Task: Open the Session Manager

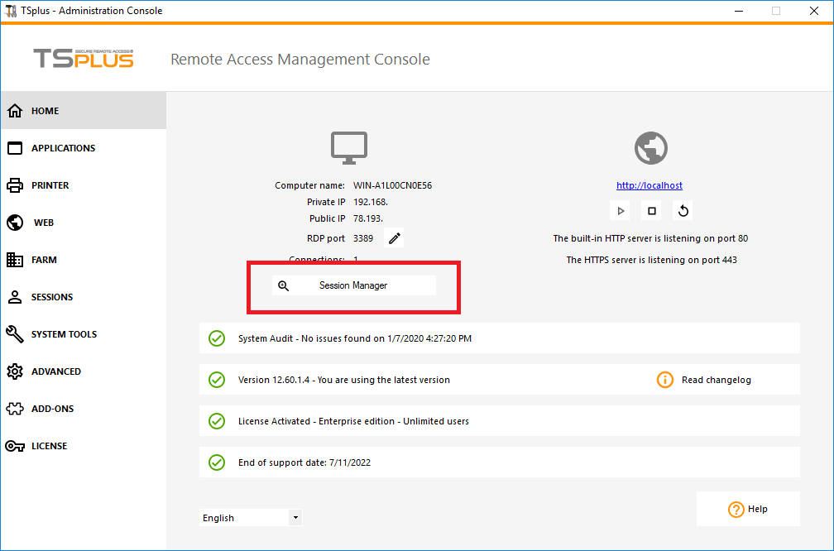Action: [353, 285]
